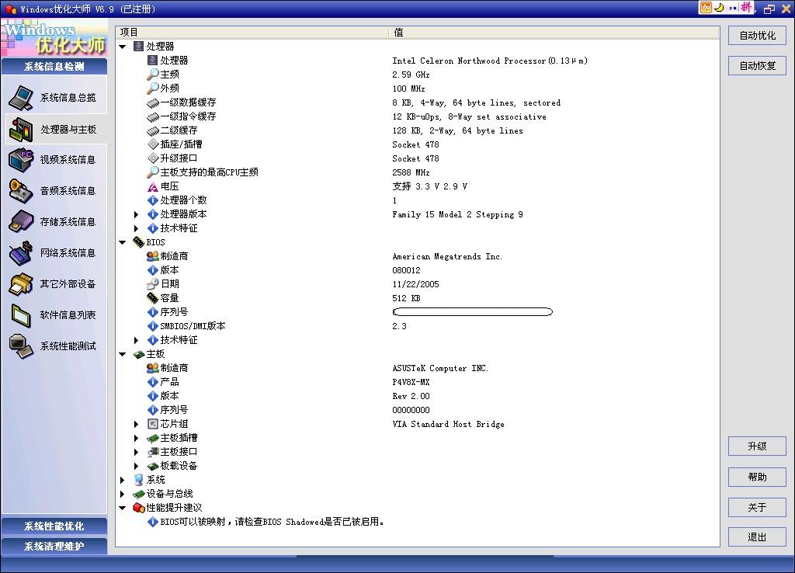Image resolution: width=795 pixels, height=573 pixels.
Task: Click the IME moon icon in title bar
Action: (x=719, y=8)
